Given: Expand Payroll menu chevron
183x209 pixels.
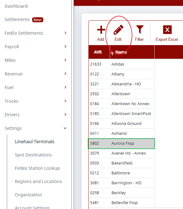Looking at the screenshot, I should 65,46.
